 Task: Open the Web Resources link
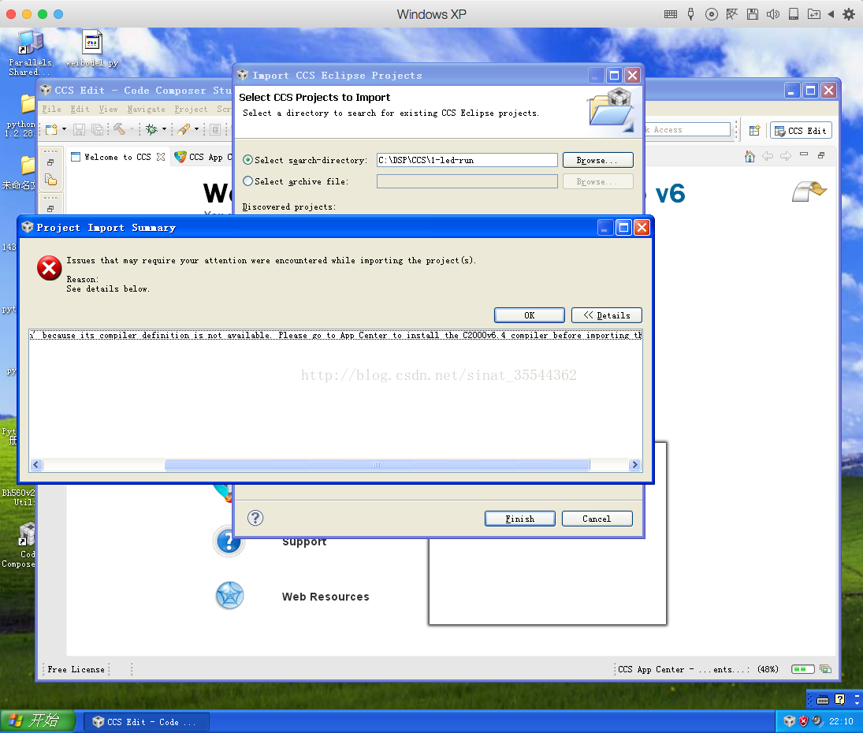tap(325, 597)
